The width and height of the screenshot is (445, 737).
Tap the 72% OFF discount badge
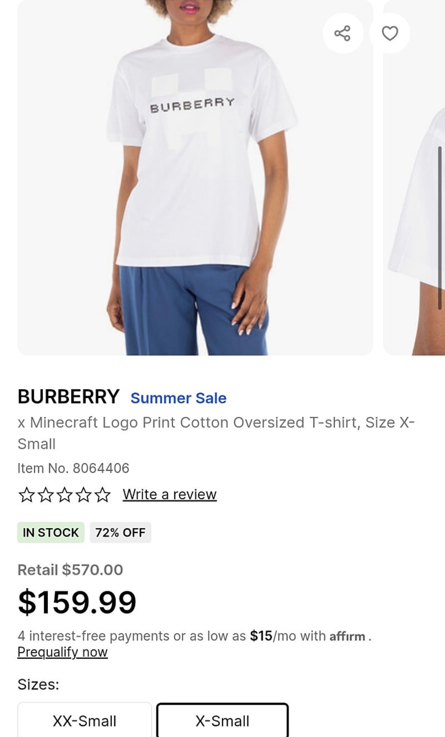point(121,533)
